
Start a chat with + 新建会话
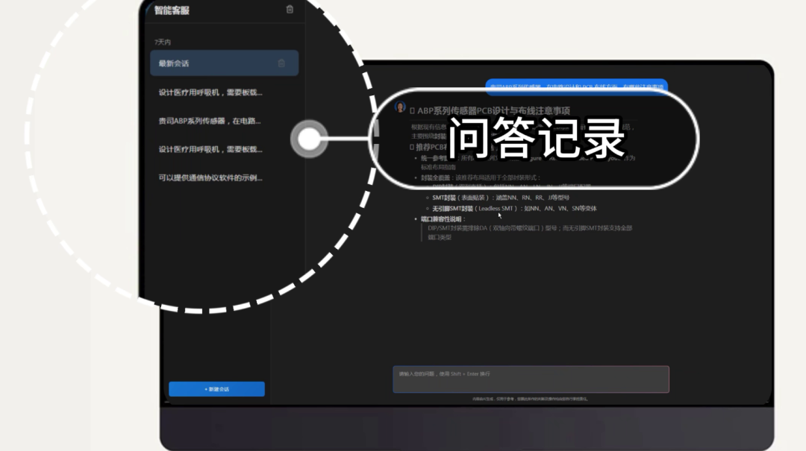[216, 389]
